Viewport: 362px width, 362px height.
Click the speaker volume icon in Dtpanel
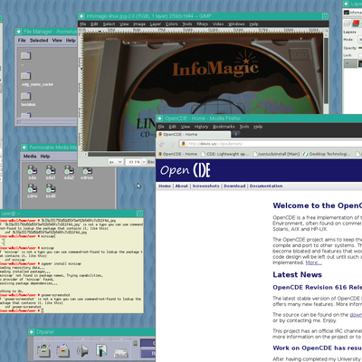point(82,350)
